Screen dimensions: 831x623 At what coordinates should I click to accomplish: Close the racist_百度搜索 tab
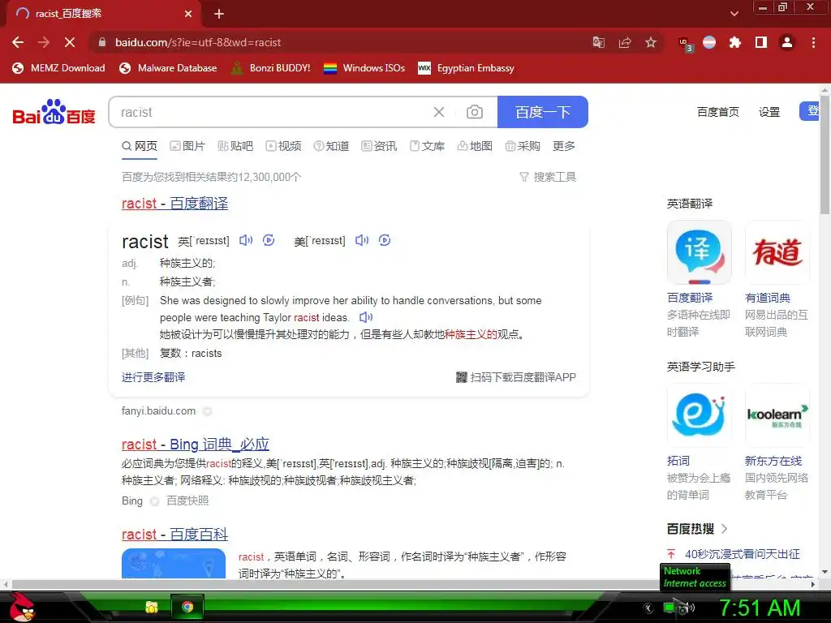[x=188, y=14]
